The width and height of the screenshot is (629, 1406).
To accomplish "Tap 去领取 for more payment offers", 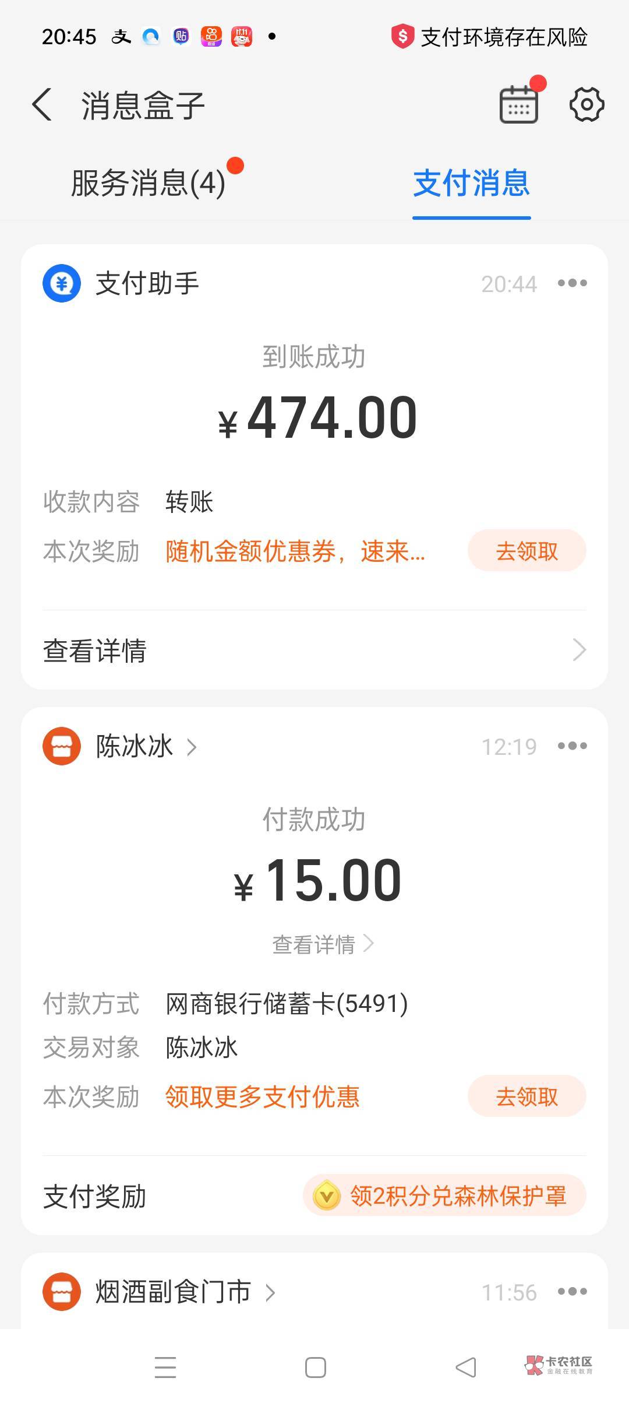I will 526,1096.
